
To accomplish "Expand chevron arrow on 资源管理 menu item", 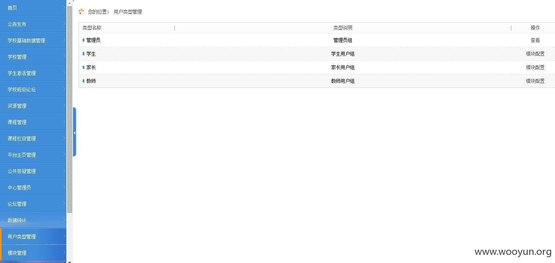I will [64, 105].
